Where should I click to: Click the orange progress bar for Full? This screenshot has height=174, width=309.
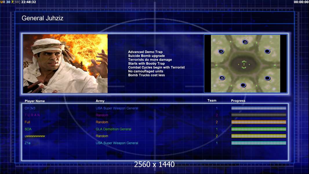259,122
